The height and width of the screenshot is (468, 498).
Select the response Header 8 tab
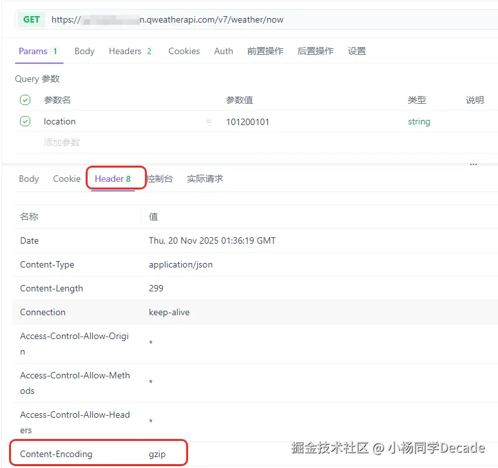pos(113,179)
